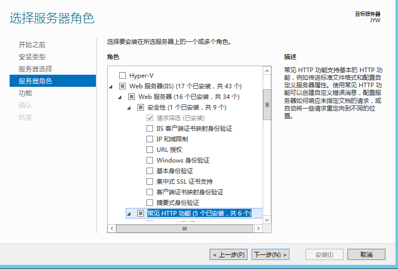
Task: Check the Hyper-V role checkbox
Action: click(x=122, y=75)
